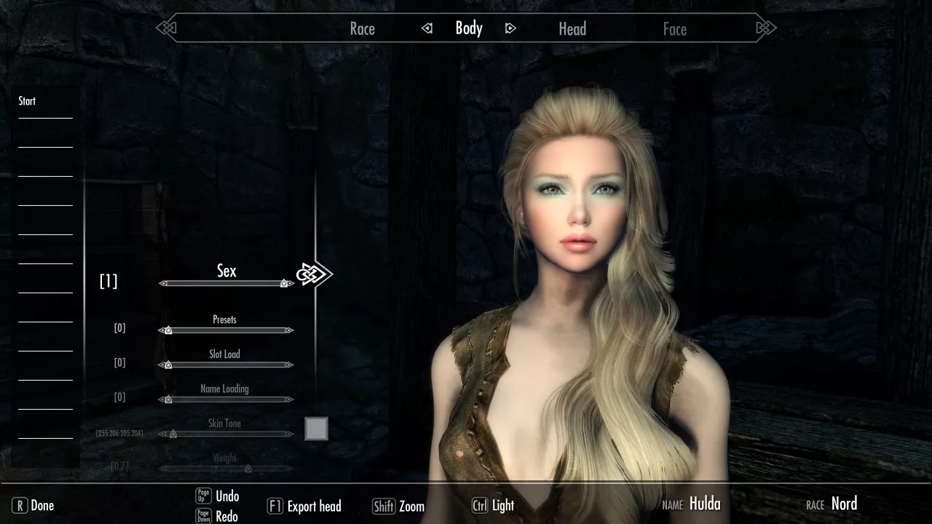This screenshot has width=932, height=524.
Task: Select the Body tab
Action: point(469,28)
